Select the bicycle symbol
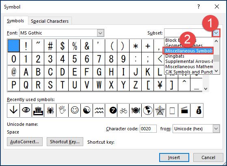 [x=123, y=110]
